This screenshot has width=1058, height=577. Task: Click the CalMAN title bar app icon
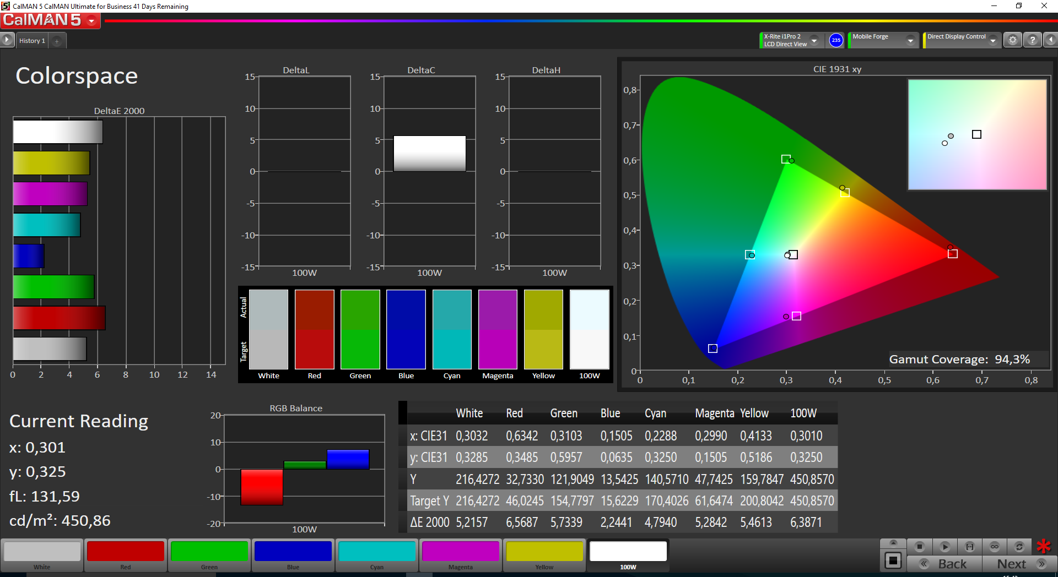[6, 6]
